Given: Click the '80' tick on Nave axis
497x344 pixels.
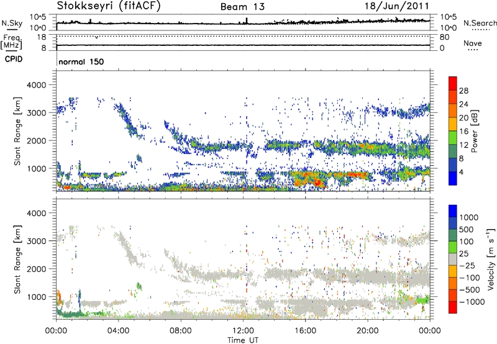Looking at the screenshot, I should [x=444, y=37].
